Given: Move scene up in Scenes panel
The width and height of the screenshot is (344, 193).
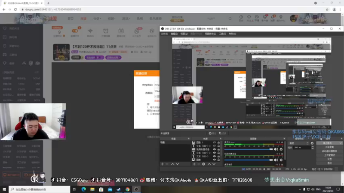Looking at the screenshot, I should coord(173,164).
